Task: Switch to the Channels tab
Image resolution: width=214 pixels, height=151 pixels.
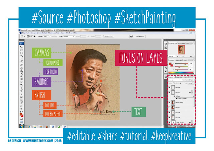Action: click(x=179, y=77)
